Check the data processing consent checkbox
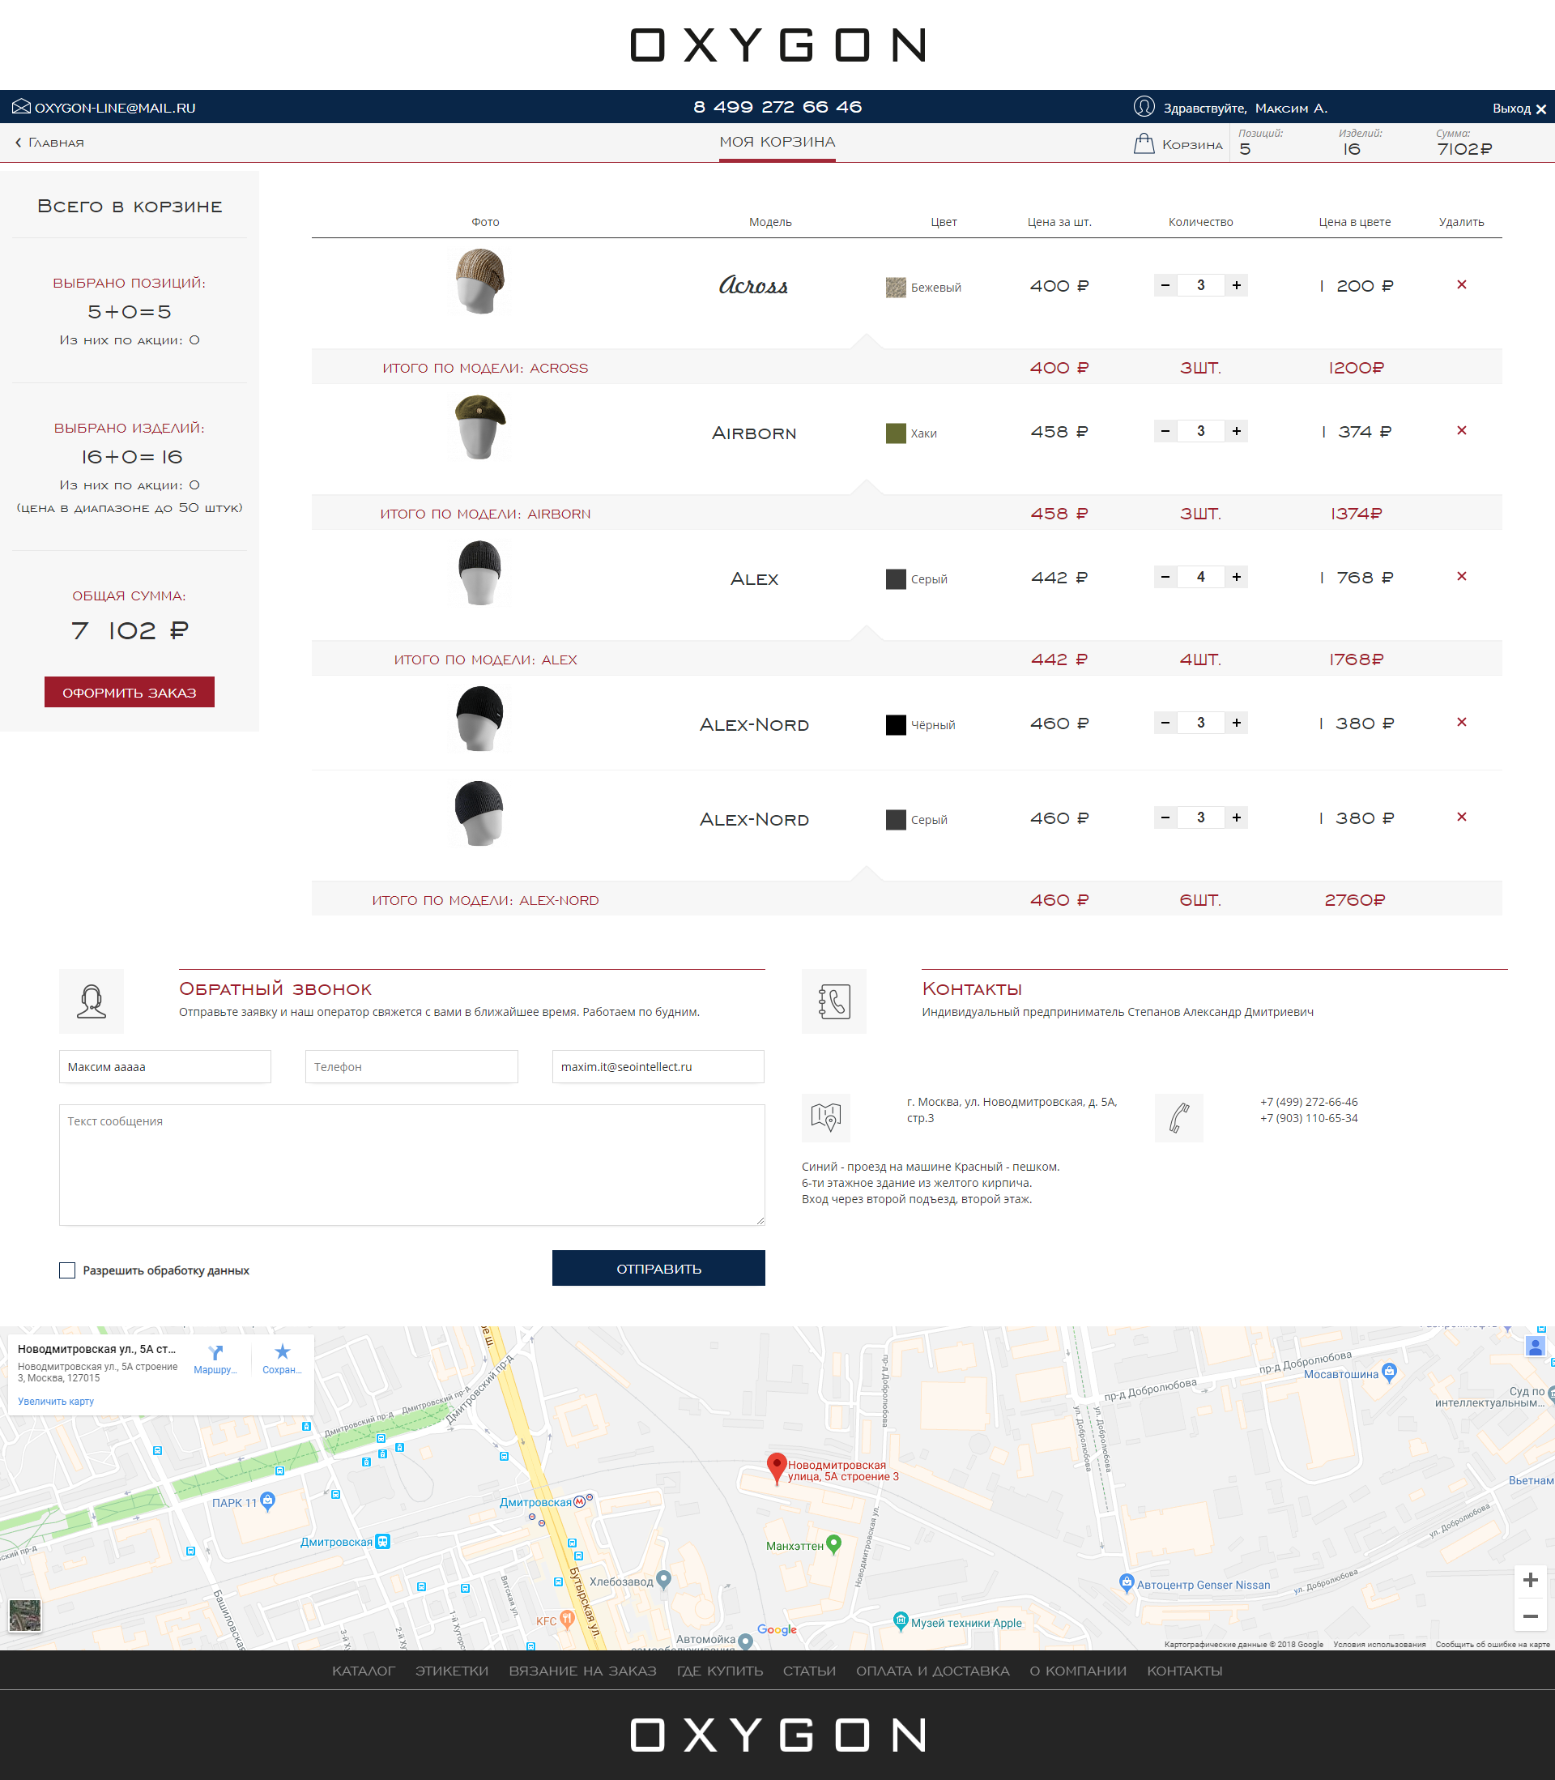 (x=66, y=1270)
